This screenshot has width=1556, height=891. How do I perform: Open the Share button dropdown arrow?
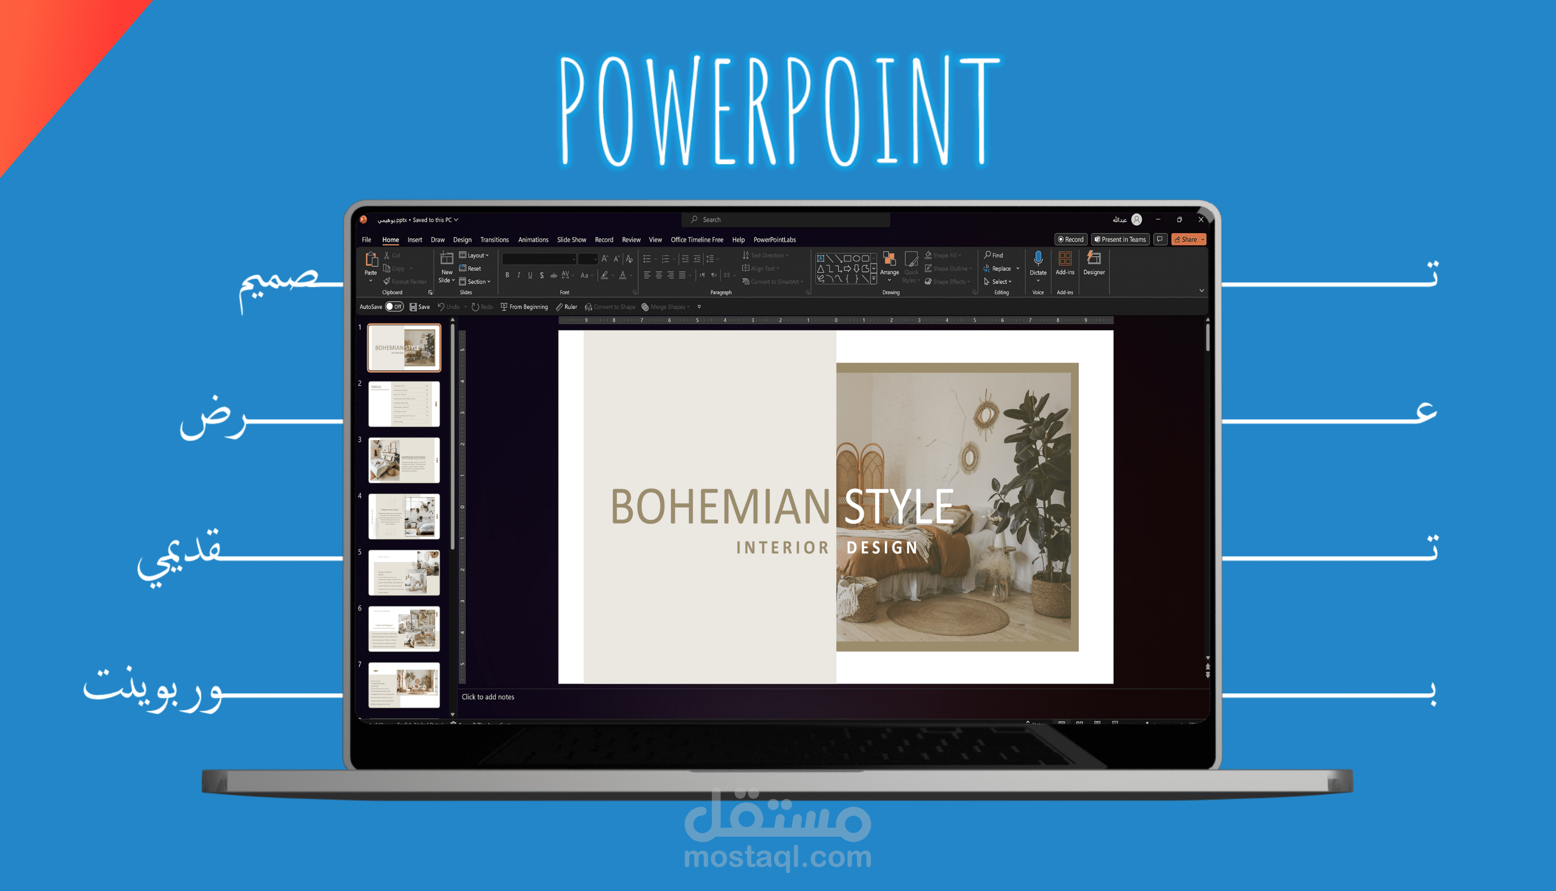coord(1203,239)
